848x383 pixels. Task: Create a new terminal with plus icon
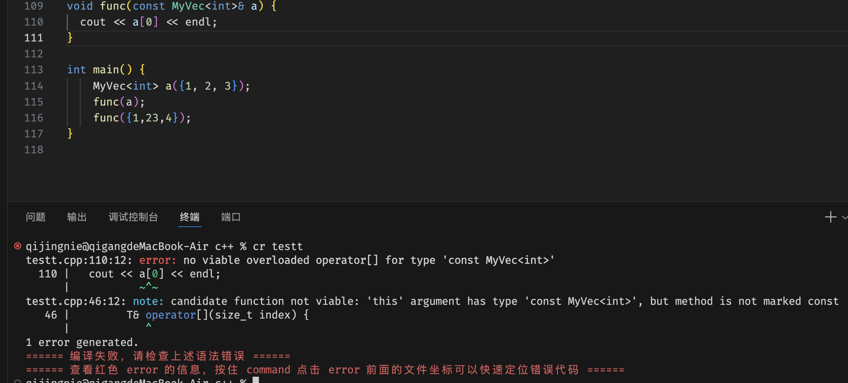coord(831,217)
